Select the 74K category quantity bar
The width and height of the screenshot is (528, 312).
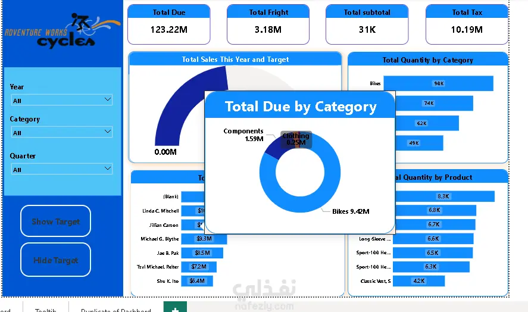tap(435, 103)
